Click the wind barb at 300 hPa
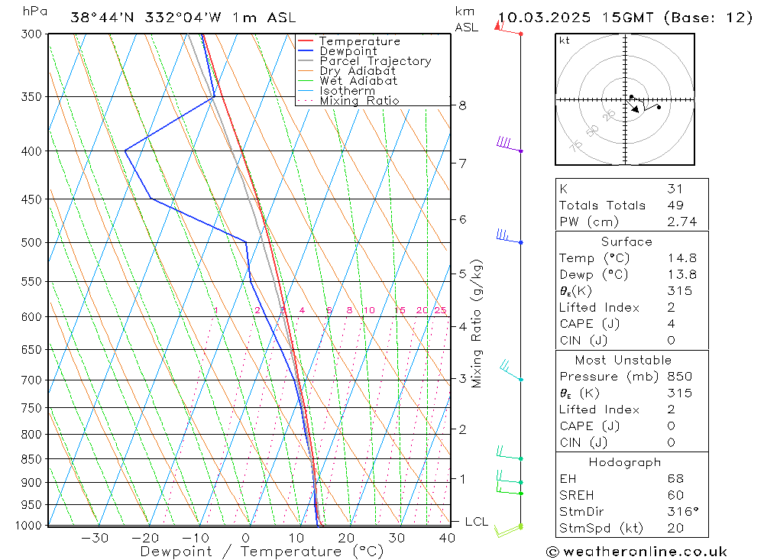 coord(508,28)
